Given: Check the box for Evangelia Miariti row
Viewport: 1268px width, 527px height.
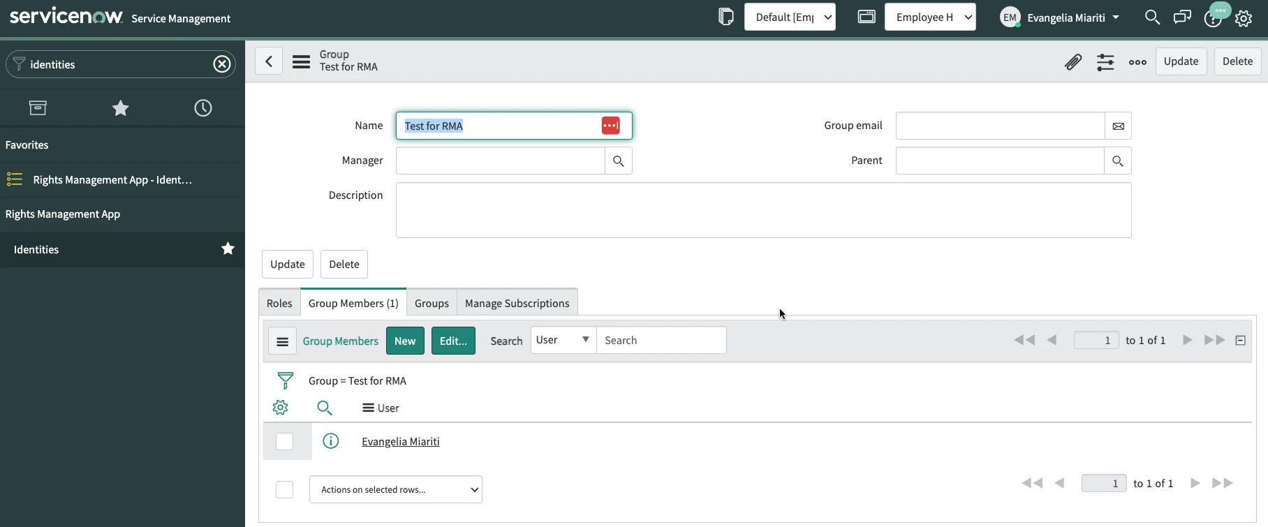Looking at the screenshot, I should click(285, 442).
